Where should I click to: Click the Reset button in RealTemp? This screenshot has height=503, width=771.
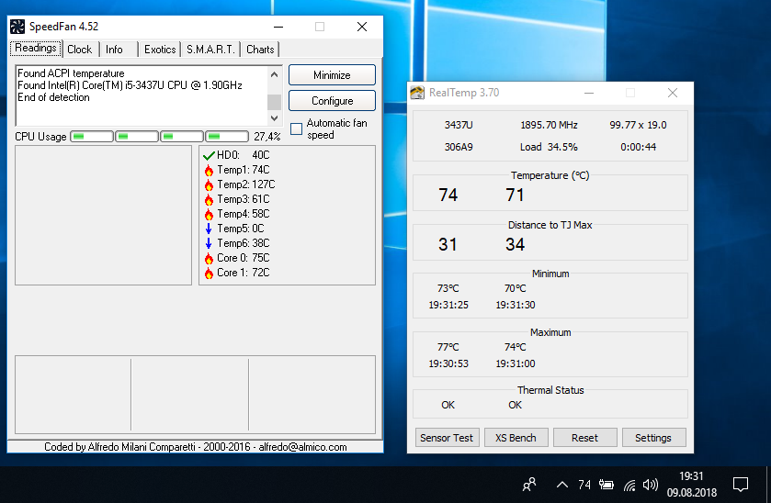pos(584,438)
